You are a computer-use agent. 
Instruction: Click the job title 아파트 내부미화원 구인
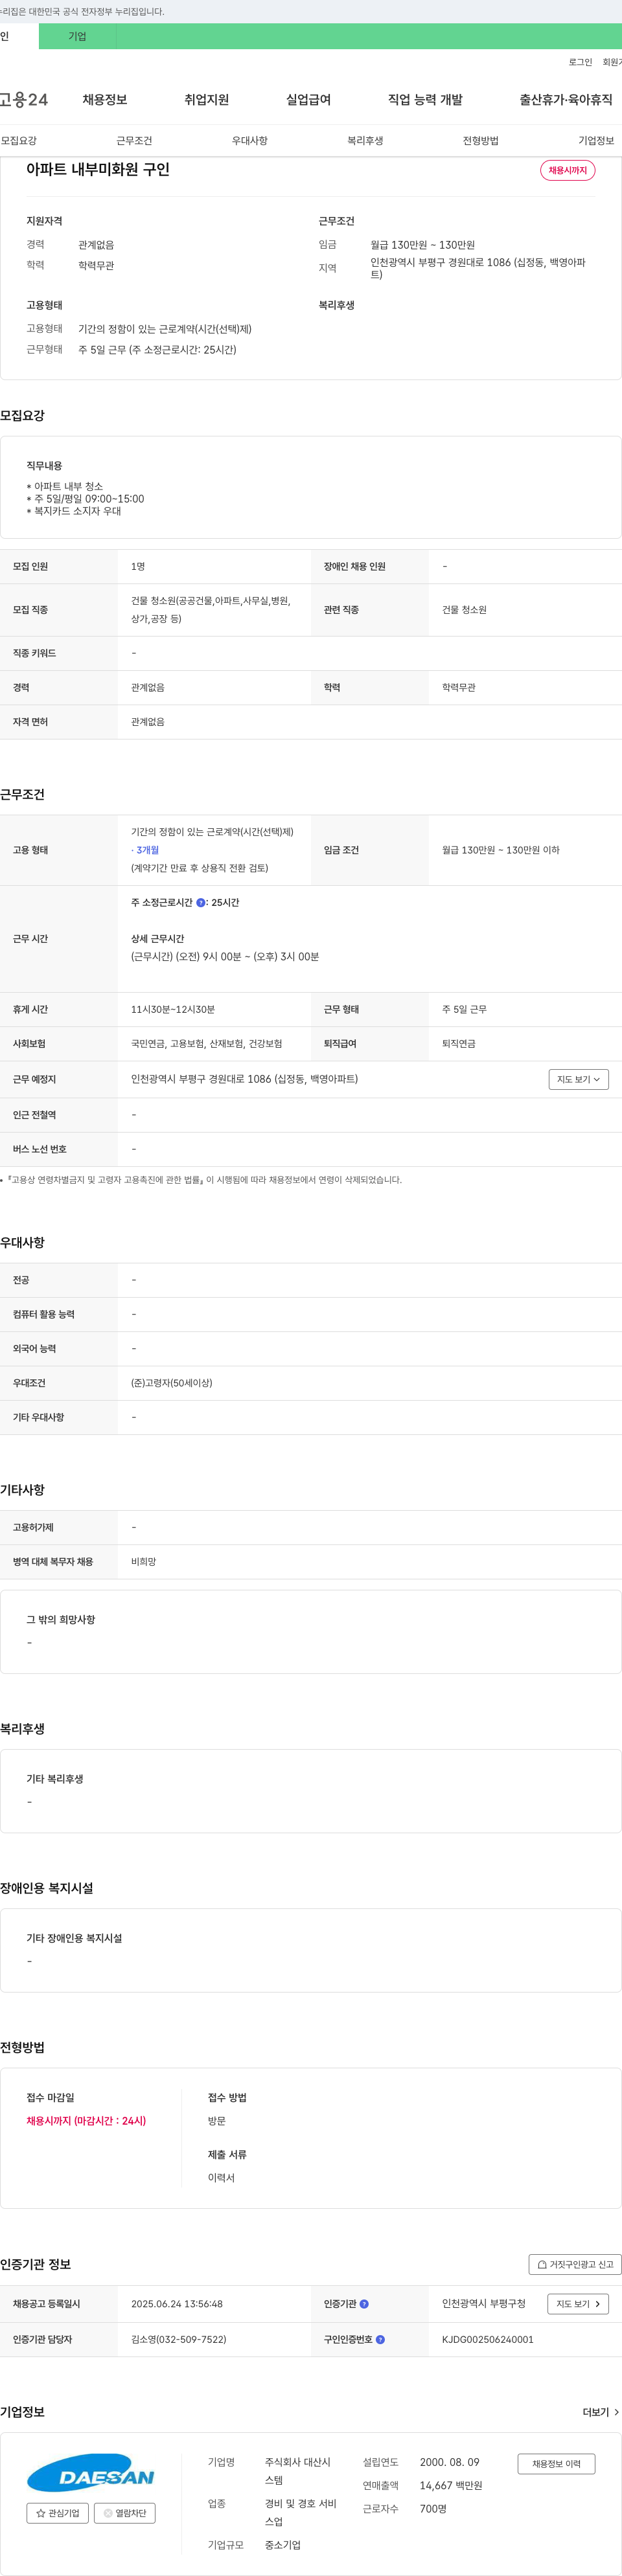click(x=98, y=170)
